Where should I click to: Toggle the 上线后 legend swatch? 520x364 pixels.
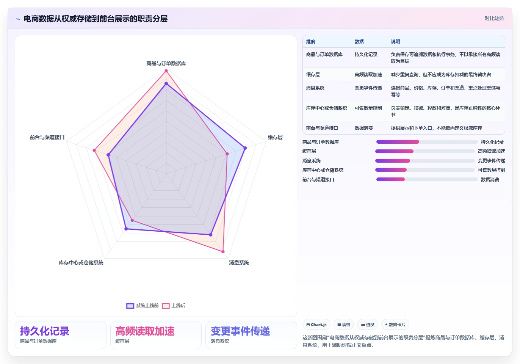coord(166,306)
